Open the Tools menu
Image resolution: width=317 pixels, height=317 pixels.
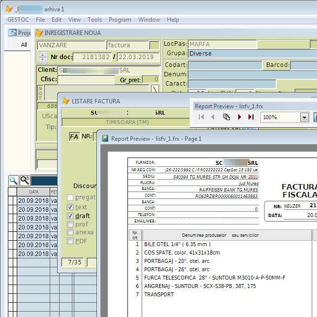[95, 20]
